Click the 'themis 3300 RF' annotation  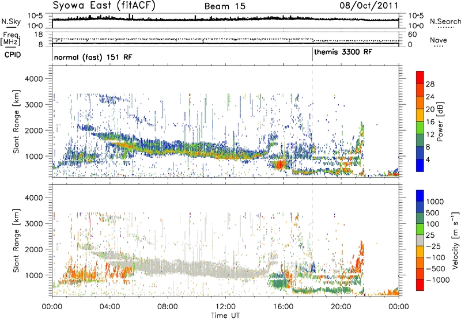tap(343, 52)
